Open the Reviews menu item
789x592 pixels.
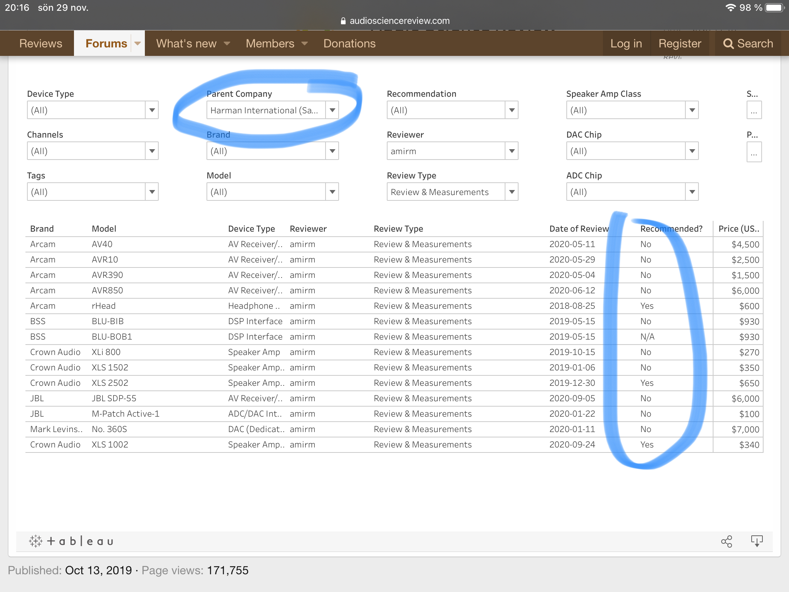[x=40, y=44]
